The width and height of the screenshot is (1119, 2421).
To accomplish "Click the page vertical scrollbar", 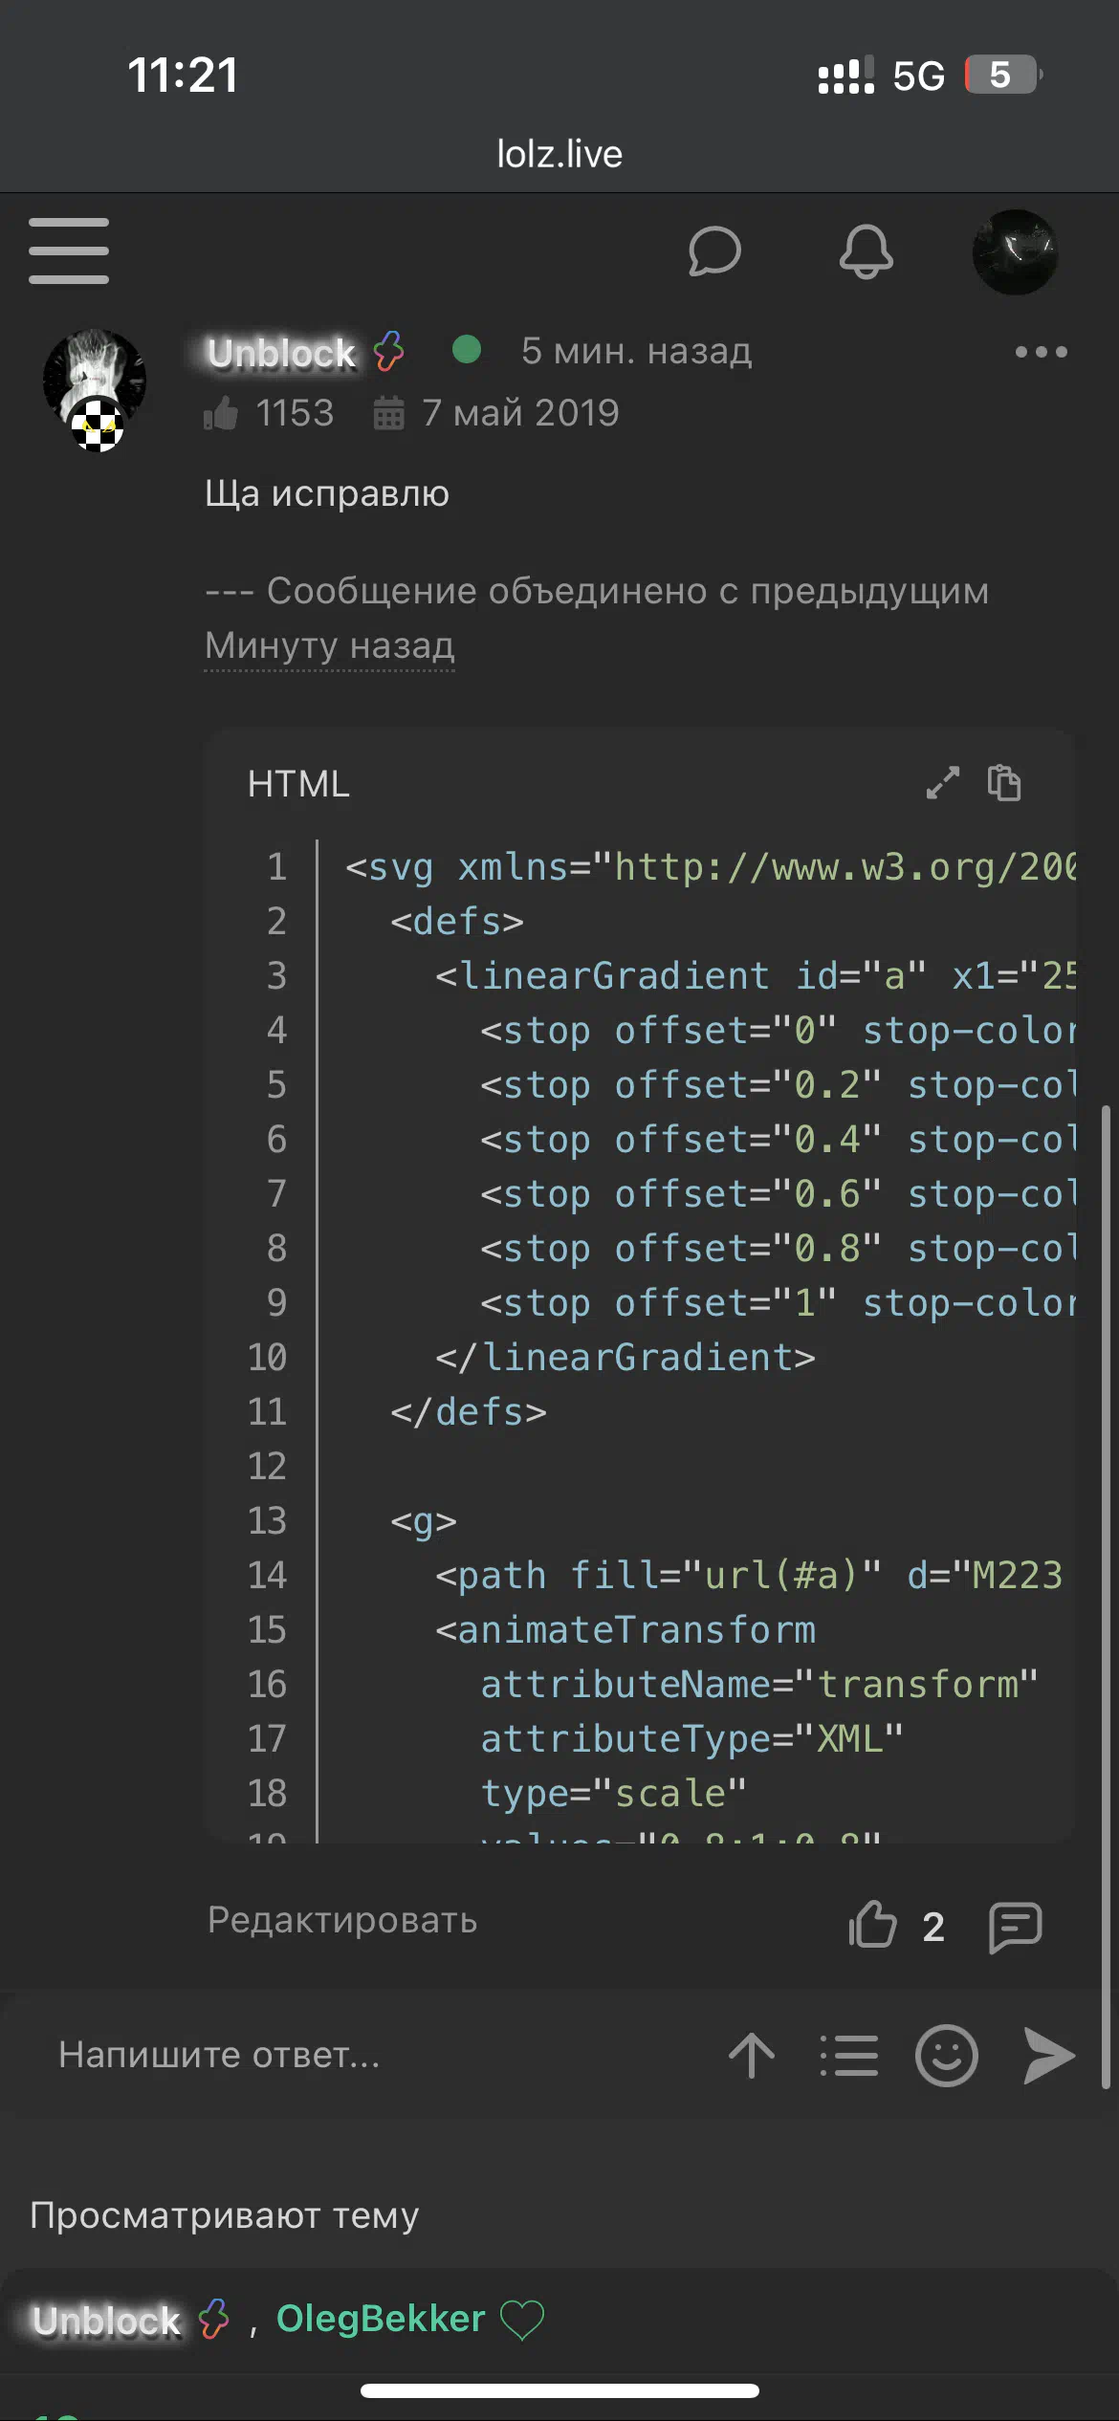I will (x=1106, y=1597).
